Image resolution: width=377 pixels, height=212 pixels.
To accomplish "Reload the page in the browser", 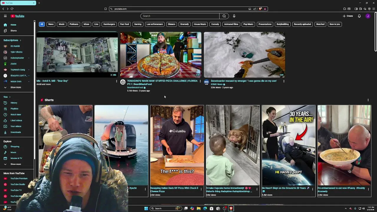I will coord(12,9).
